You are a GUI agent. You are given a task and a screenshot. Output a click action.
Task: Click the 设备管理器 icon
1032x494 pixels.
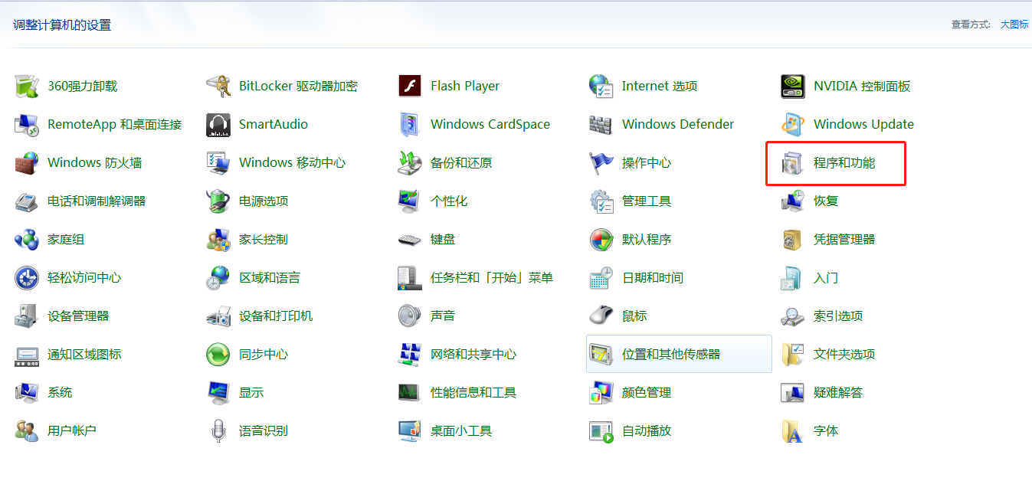click(x=27, y=316)
